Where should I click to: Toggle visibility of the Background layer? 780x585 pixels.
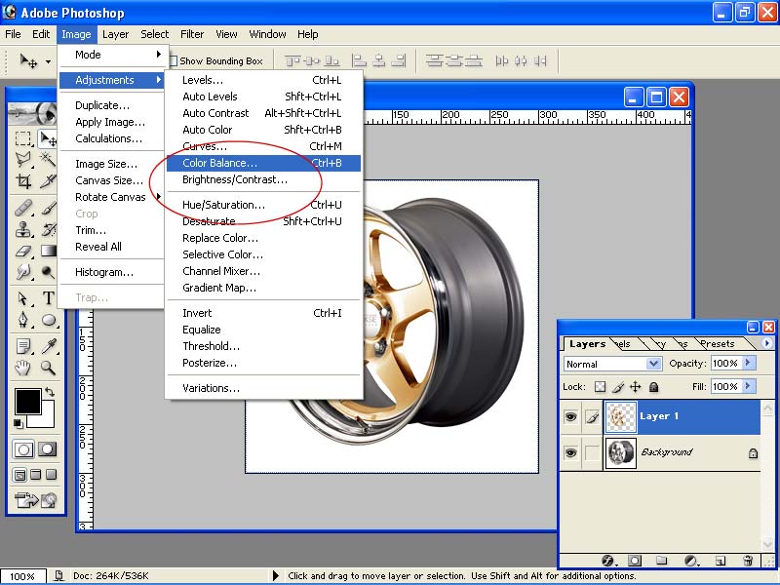pos(571,452)
